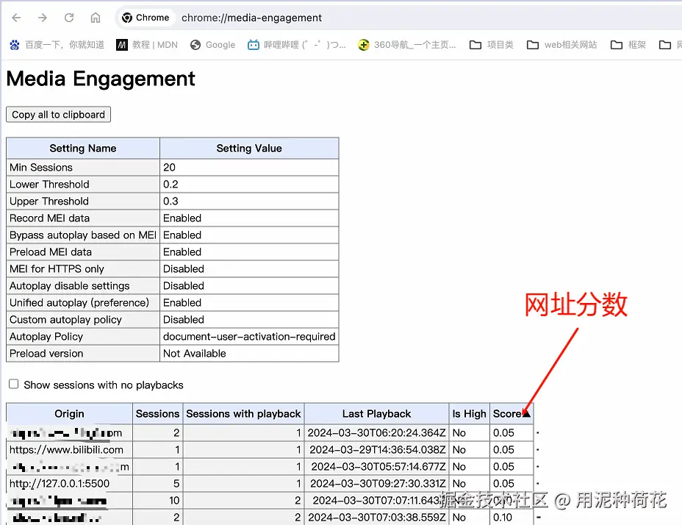This screenshot has height=525, width=682.
Task: Open the Google bookmark
Action: click(x=212, y=44)
